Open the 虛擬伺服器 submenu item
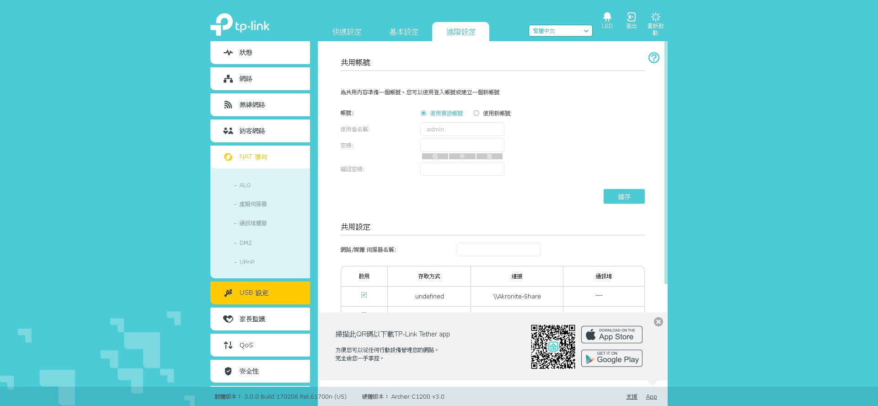This screenshot has height=406, width=878. pos(253,204)
